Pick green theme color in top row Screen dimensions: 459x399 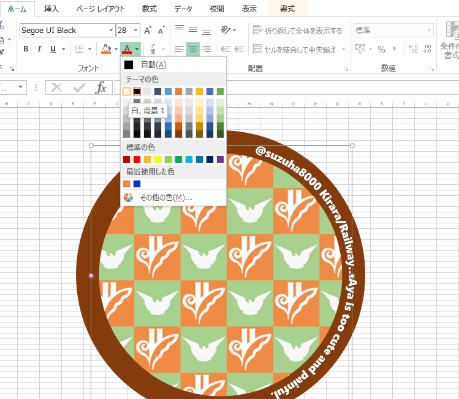[x=221, y=92]
